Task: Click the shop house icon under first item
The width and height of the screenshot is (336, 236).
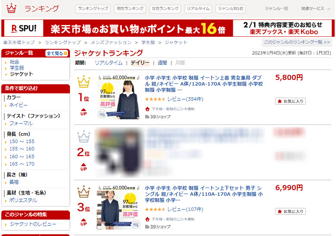Action: 147,109
